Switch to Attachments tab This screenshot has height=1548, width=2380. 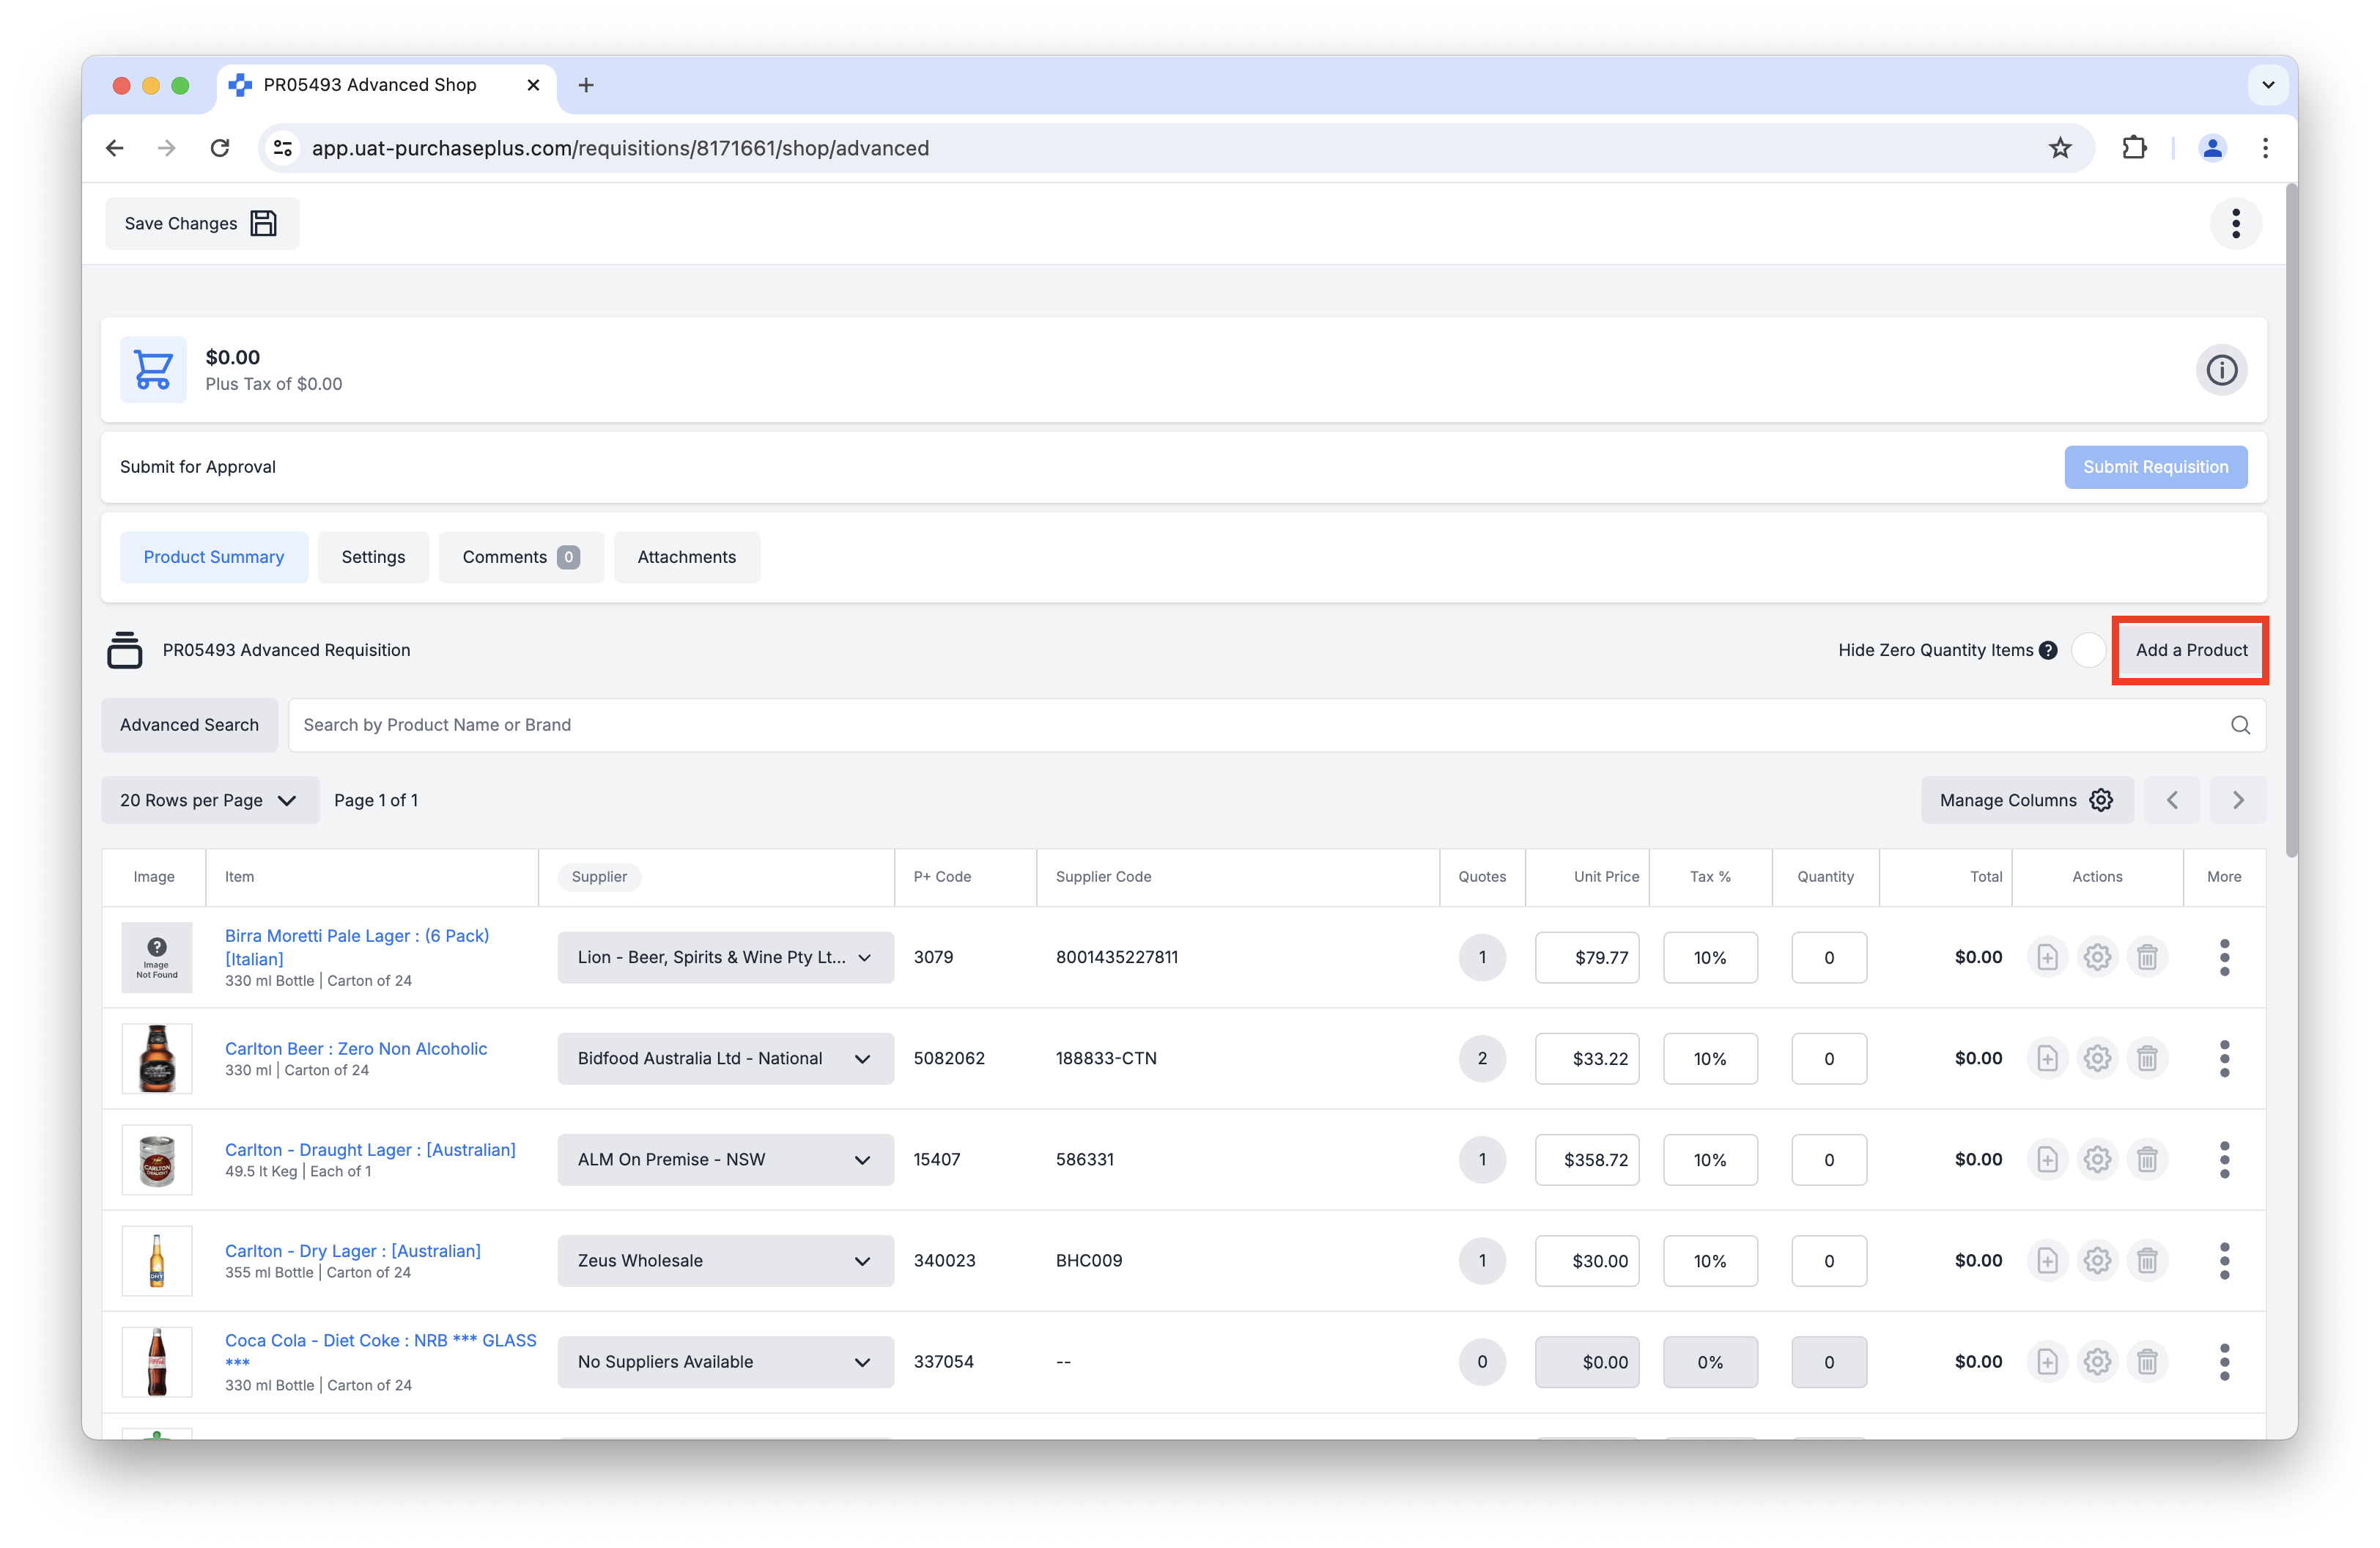pos(687,557)
